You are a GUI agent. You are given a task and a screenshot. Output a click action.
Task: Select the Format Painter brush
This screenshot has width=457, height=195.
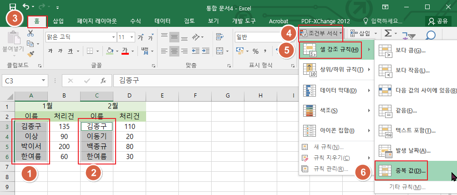tap(30, 54)
